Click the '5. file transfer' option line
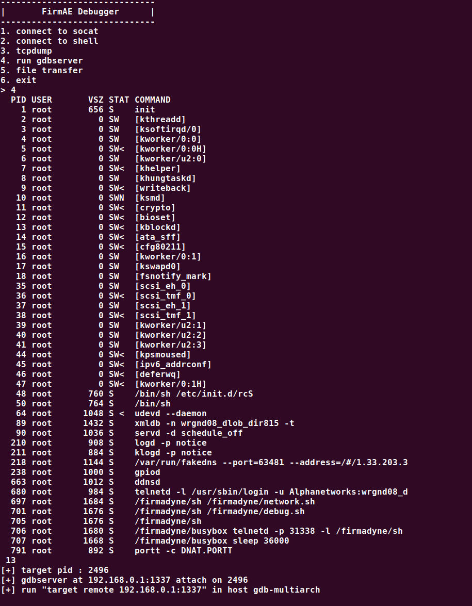The height and width of the screenshot is (606, 472). (42, 70)
